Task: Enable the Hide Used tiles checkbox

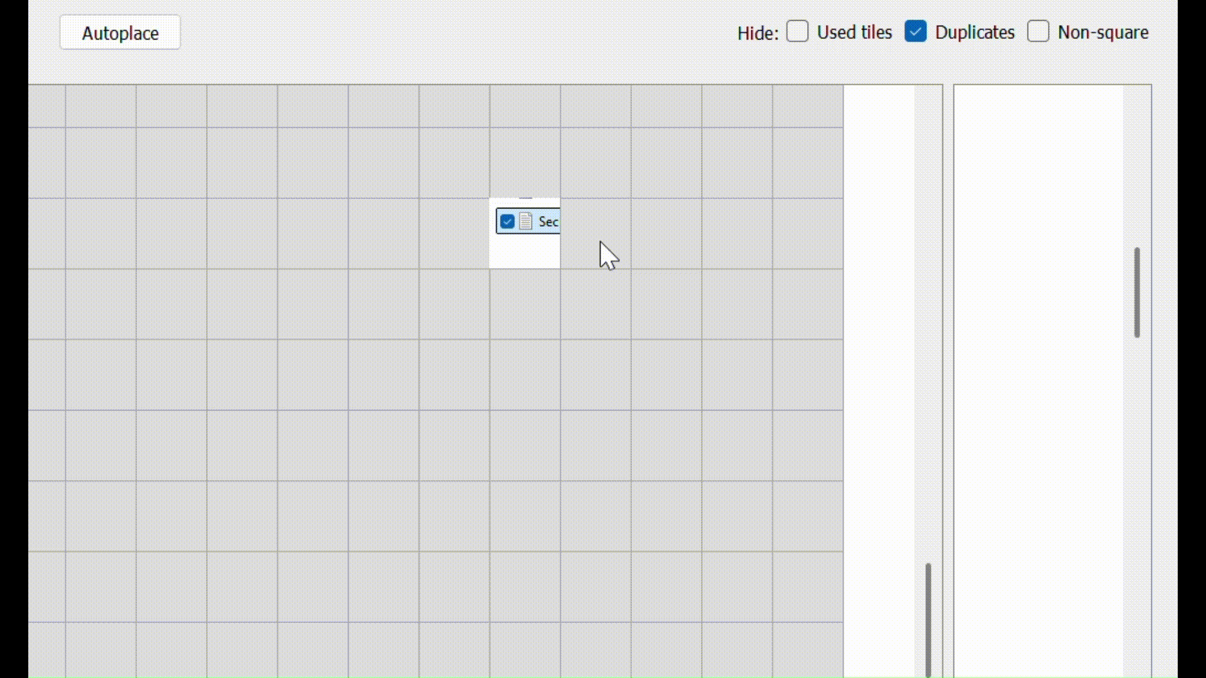Action: click(797, 31)
